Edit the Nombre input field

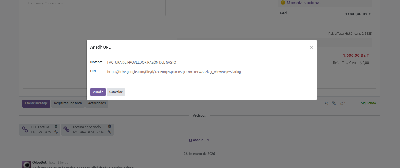207,62
